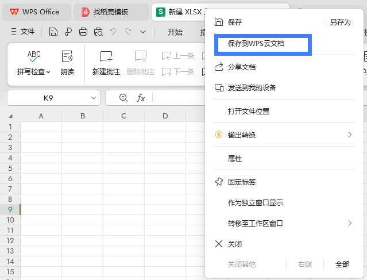Go to 下一条 next comment
This screenshot has width=367, height=280.
click(x=178, y=71)
